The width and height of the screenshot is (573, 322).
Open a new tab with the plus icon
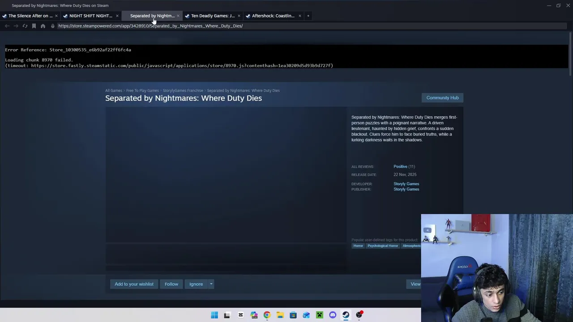pos(308,16)
